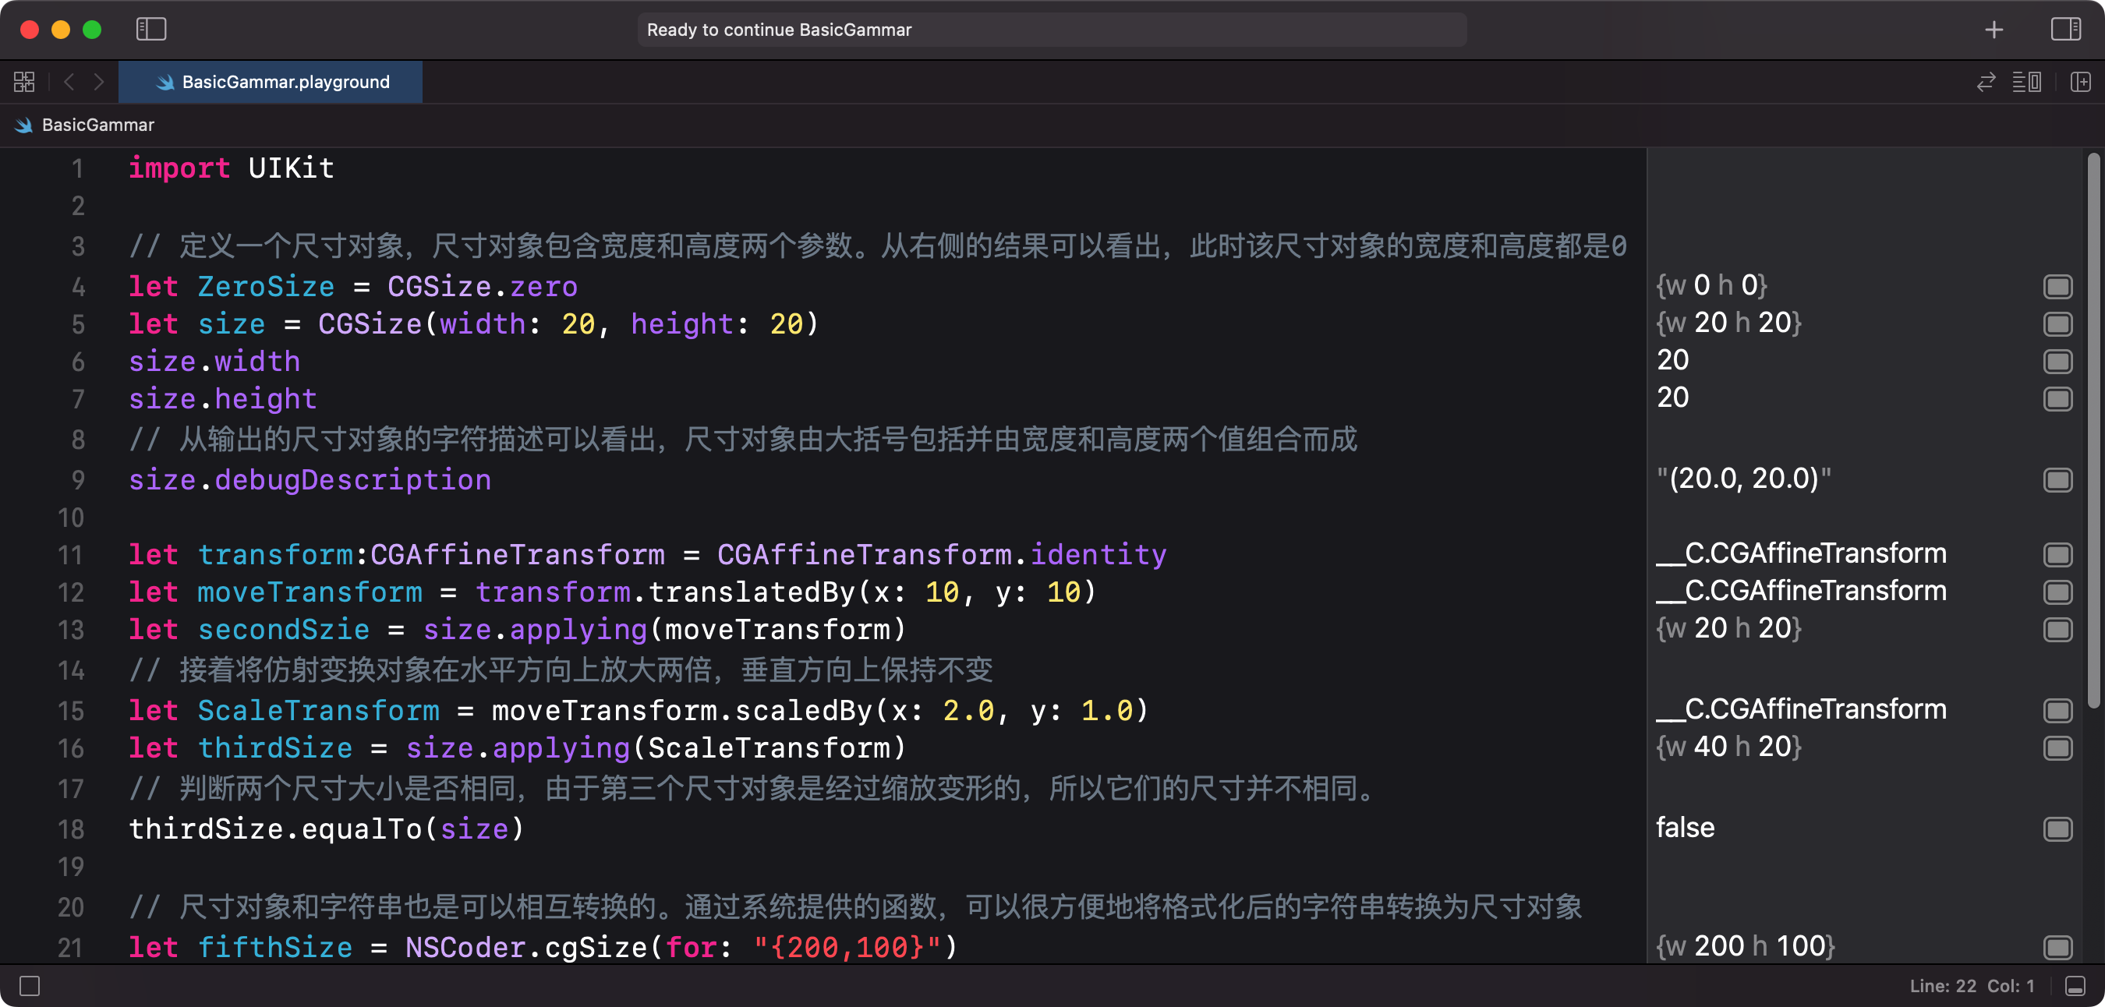Add editor on the right
The height and width of the screenshot is (1007, 2105).
(x=2081, y=82)
